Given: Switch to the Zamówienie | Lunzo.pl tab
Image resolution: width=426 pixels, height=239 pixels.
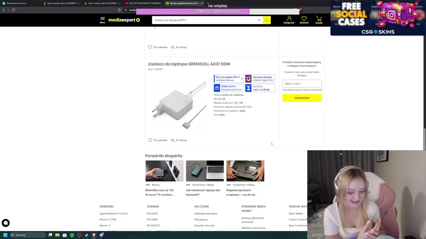Looking at the screenshot, I should [20, 3].
